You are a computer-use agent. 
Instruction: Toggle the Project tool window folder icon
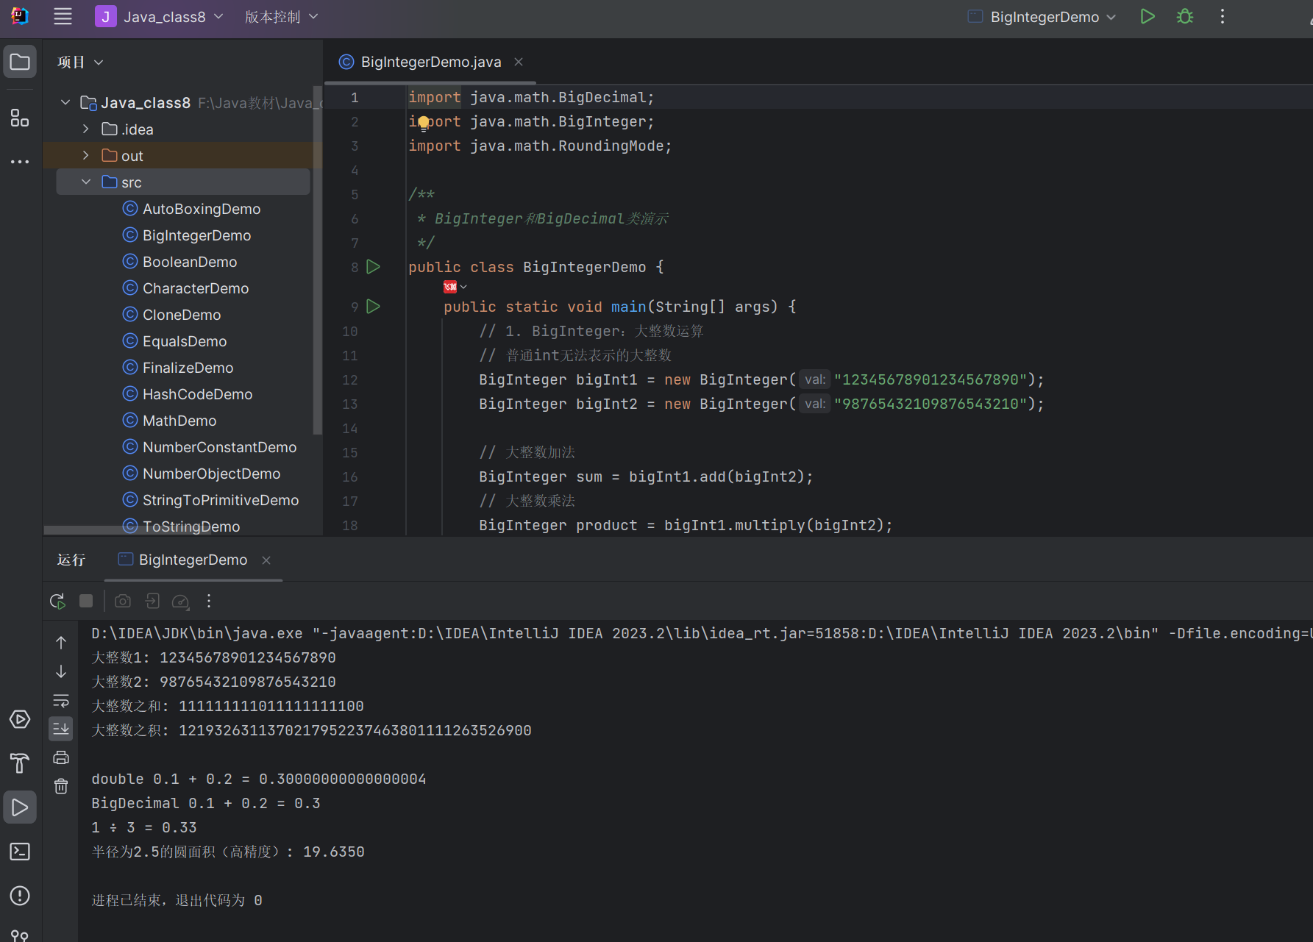pos(20,62)
